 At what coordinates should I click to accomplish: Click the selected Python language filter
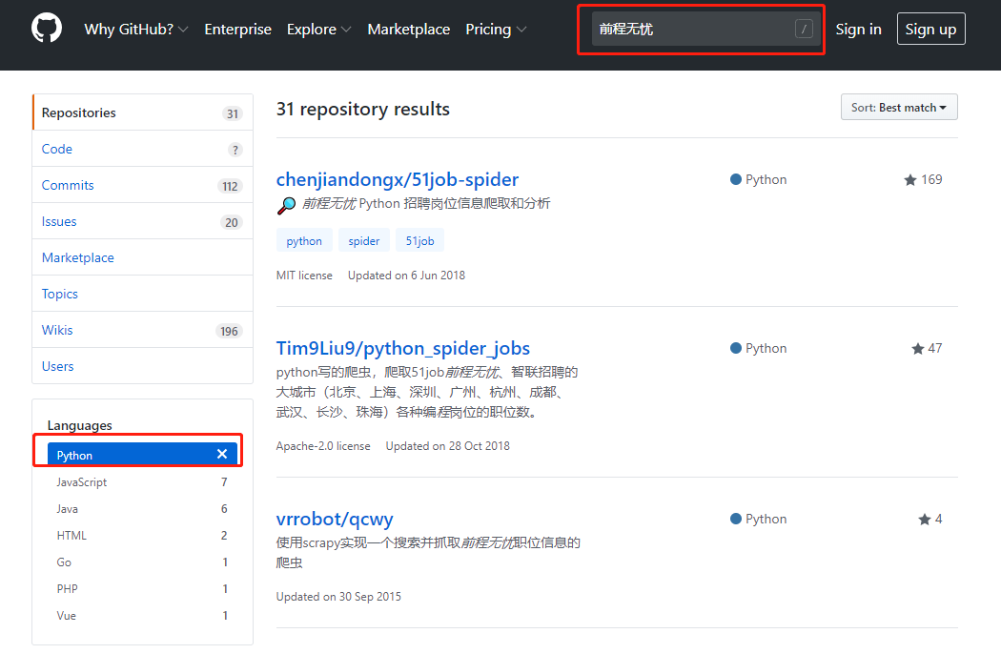(x=142, y=454)
